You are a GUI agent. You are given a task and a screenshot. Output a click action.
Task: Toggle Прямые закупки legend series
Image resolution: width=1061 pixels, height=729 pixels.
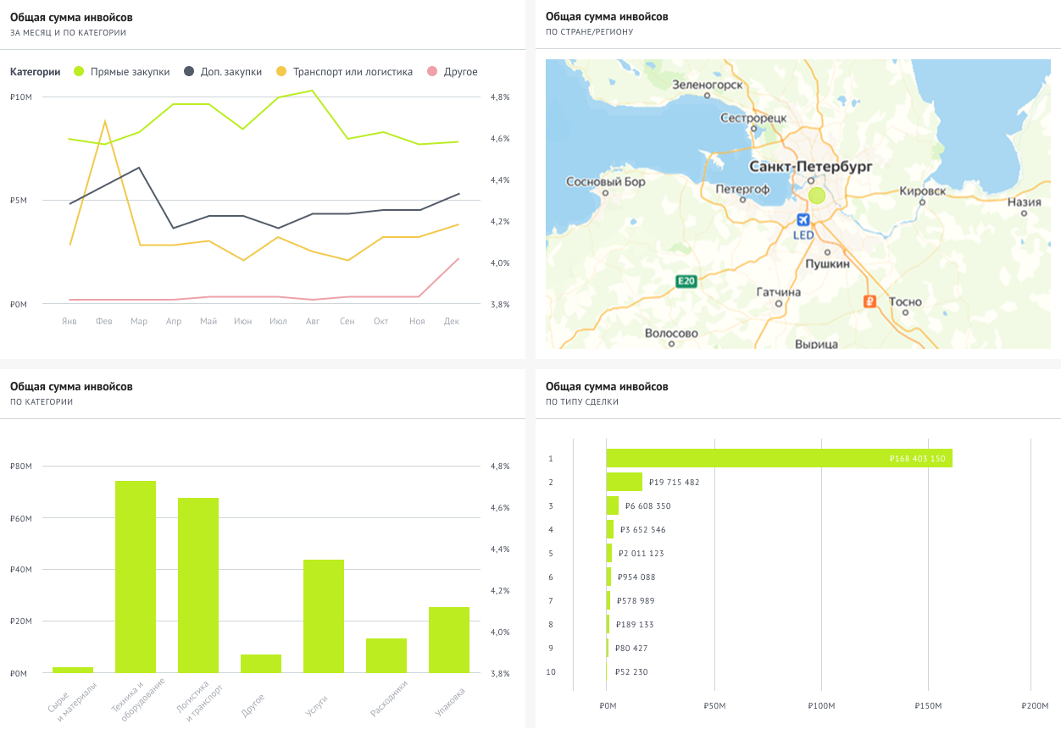coord(122,72)
